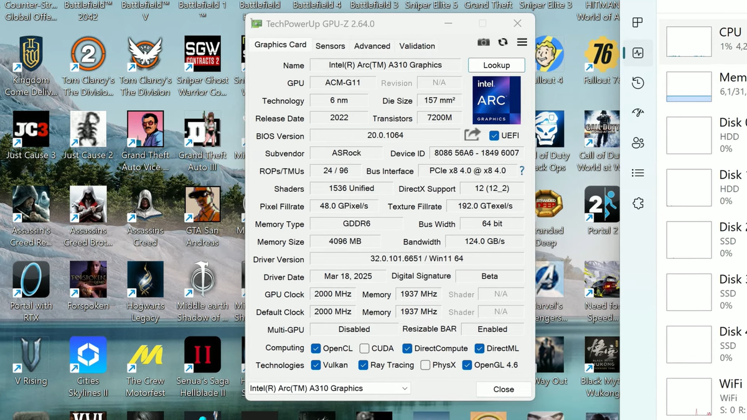747x420 pixels.
Task: Click the Bandwidth 124.0 GB/s value
Action: (x=484, y=241)
